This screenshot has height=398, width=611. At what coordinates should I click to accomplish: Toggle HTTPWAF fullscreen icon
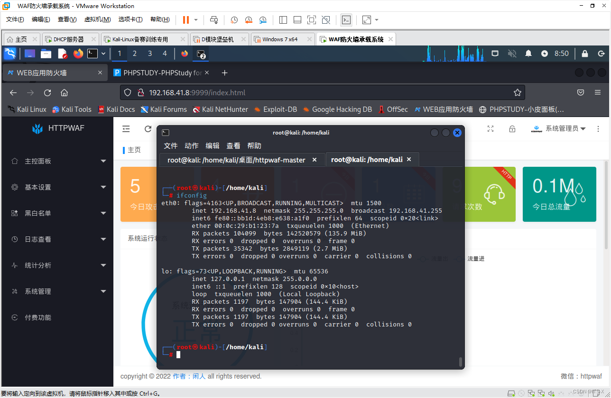(x=491, y=129)
